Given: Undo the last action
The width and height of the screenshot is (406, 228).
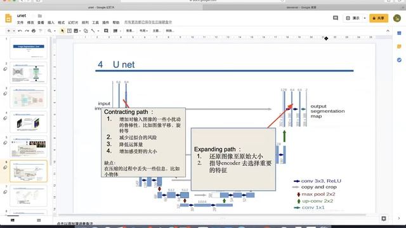Looking at the screenshot, I should (x=20, y=31).
